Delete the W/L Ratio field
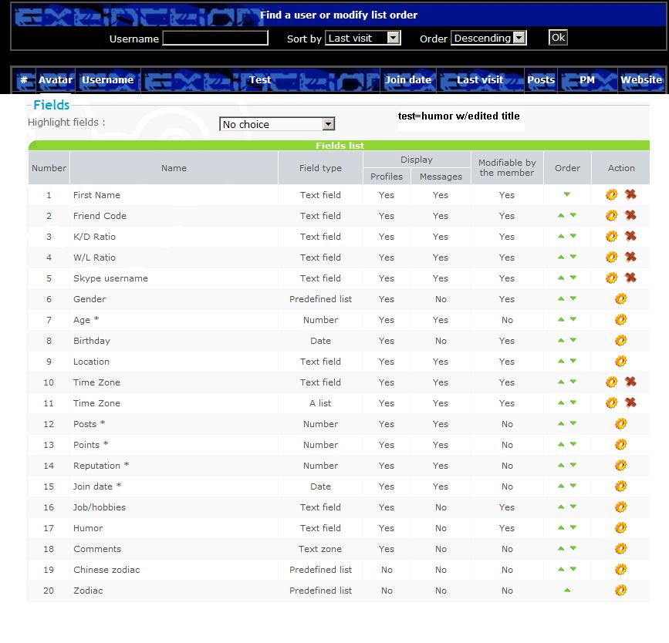The width and height of the screenshot is (669, 643). click(x=630, y=257)
